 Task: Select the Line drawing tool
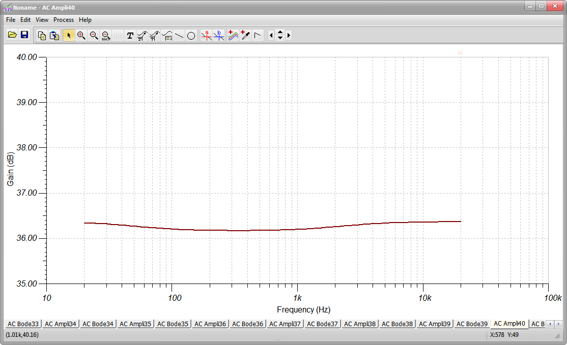[x=179, y=36]
